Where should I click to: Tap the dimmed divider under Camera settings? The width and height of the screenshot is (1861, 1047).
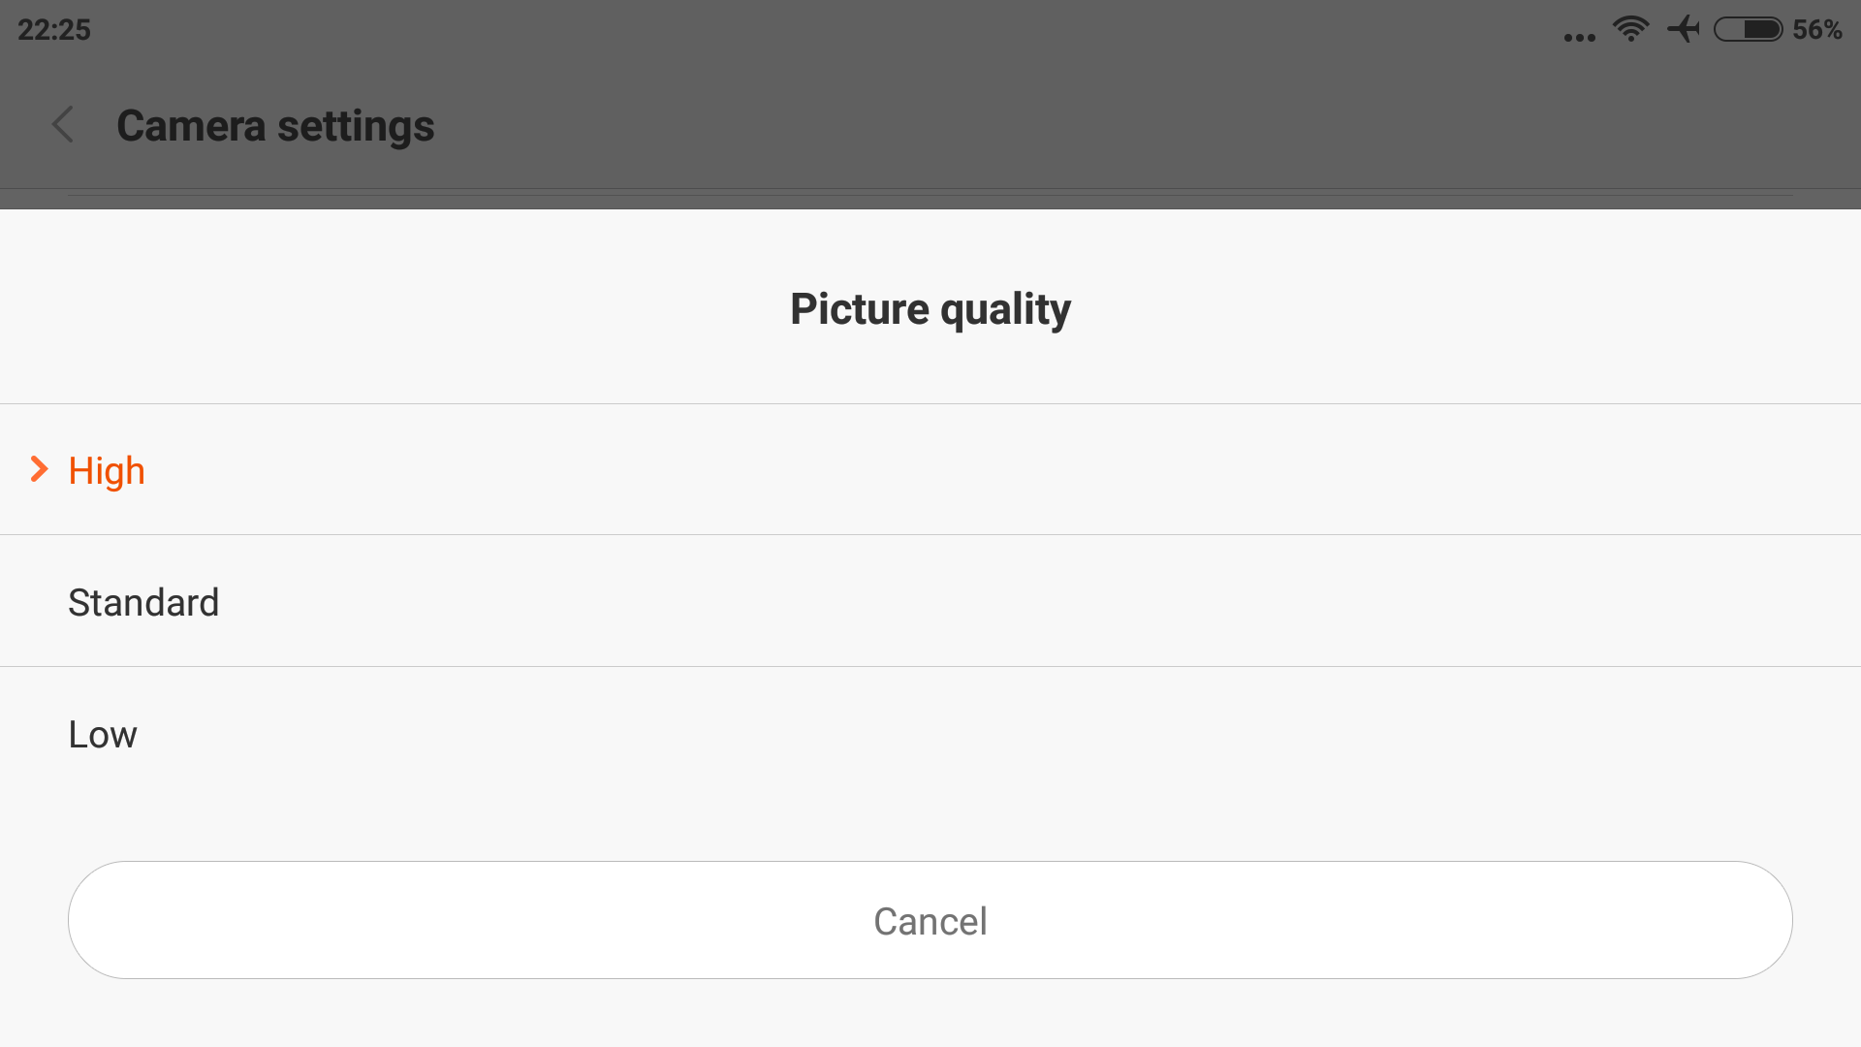click(930, 195)
